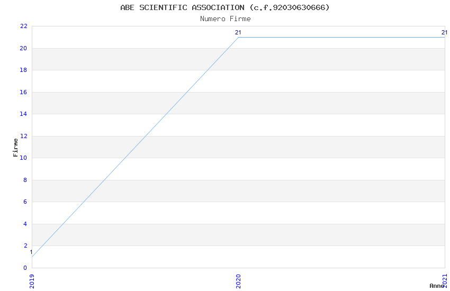Click the y-axis value 22
The width and height of the screenshot is (450, 291).
tap(23, 26)
